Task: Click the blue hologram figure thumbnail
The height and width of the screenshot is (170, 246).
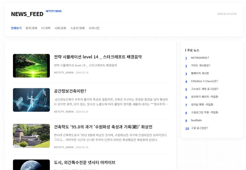Action: pos(31,100)
